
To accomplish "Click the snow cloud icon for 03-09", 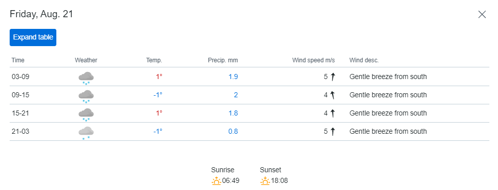I will pyautogui.click(x=86, y=78).
